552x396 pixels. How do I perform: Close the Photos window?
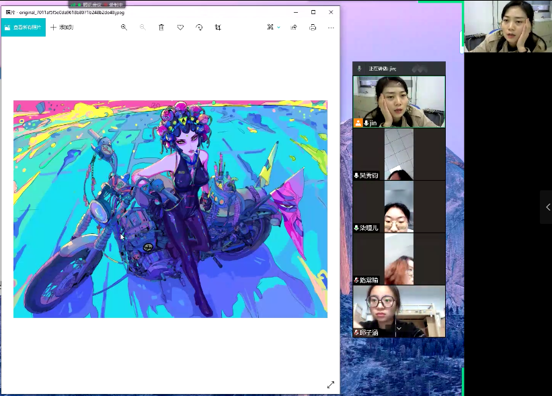(331, 12)
